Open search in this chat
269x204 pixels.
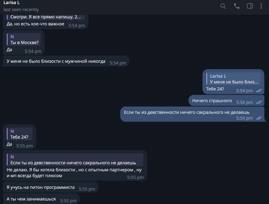click(x=223, y=6)
